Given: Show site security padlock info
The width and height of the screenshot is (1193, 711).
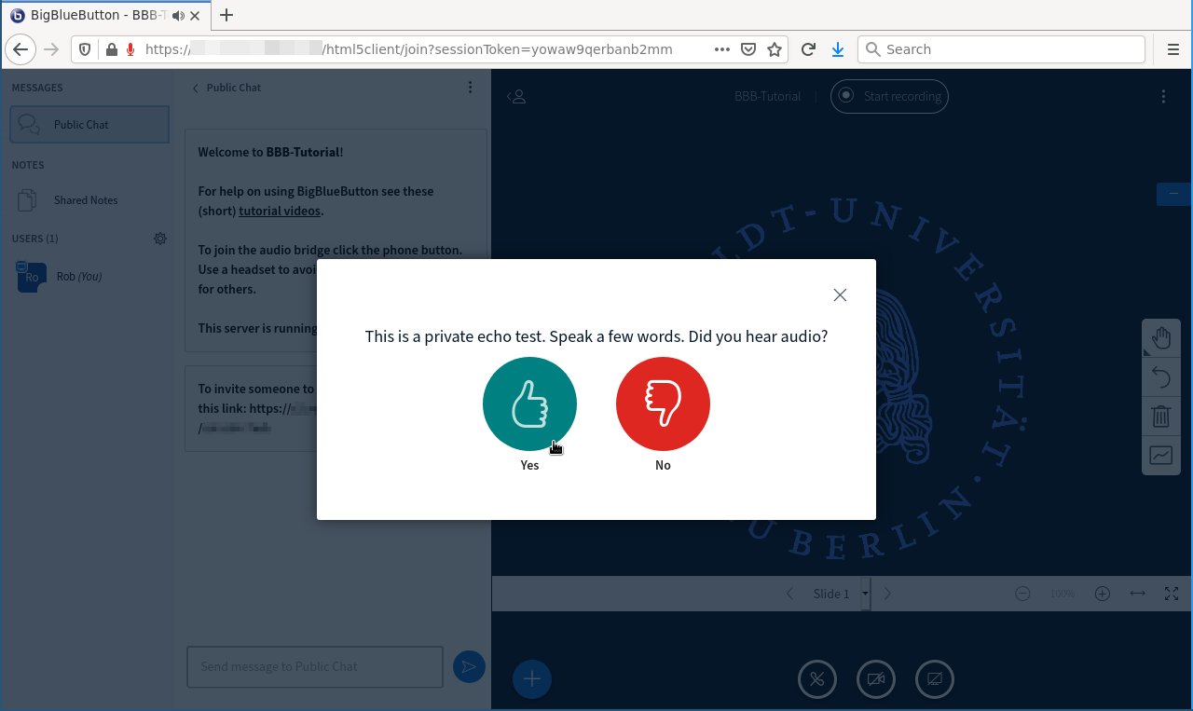Looking at the screenshot, I should (x=111, y=49).
